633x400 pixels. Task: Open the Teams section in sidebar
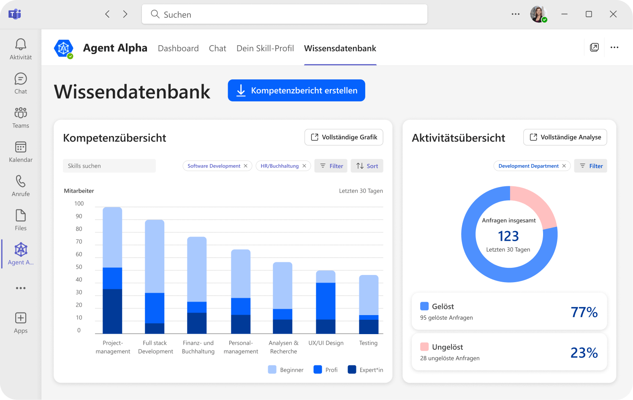(x=21, y=113)
